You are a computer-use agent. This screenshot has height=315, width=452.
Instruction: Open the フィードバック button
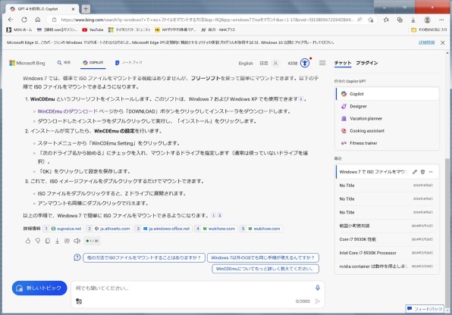click(x=425, y=309)
